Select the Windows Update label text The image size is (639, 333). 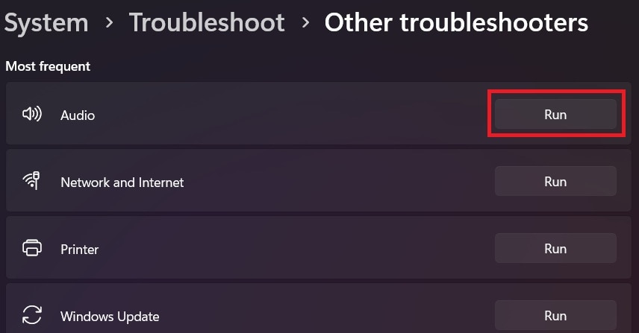[x=110, y=316]
